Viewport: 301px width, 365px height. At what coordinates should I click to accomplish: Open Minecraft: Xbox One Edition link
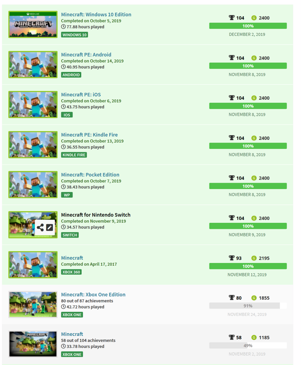click(x=93, y=294)
